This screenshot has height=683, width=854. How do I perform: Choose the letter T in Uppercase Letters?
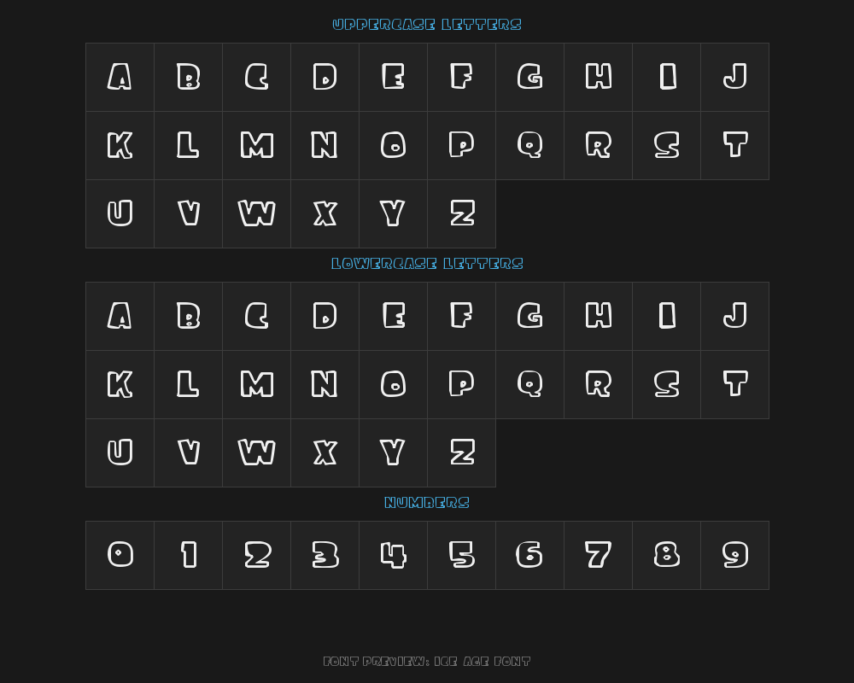[734, 145]
